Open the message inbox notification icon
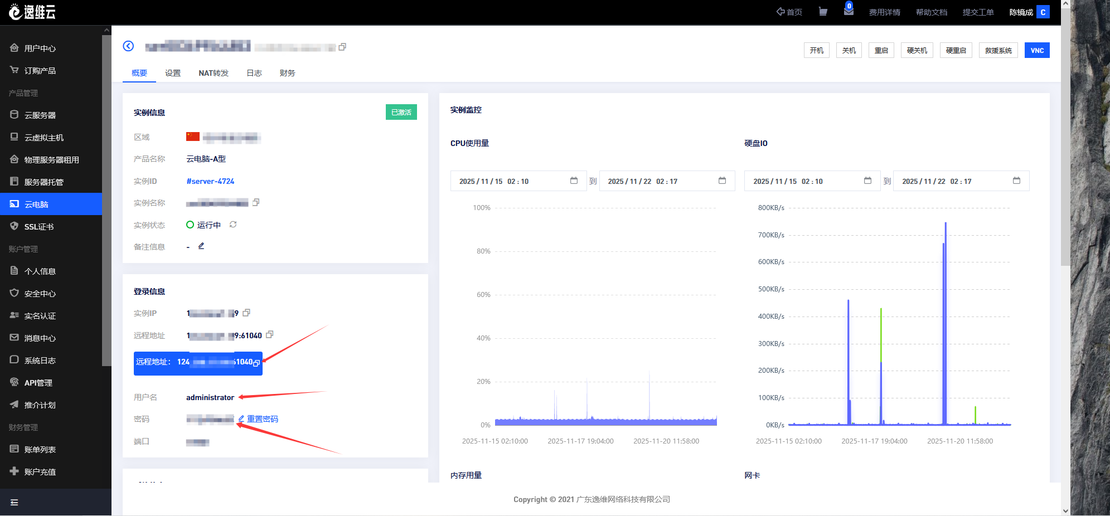1110x516 pixels. click(849, 11)
